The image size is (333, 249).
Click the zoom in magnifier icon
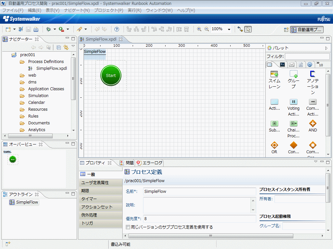tap(199, 29)
